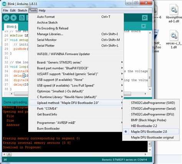
Task: Close the Arduino window
Action: 146,3
